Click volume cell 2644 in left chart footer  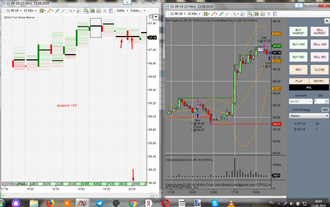point(133,184)
